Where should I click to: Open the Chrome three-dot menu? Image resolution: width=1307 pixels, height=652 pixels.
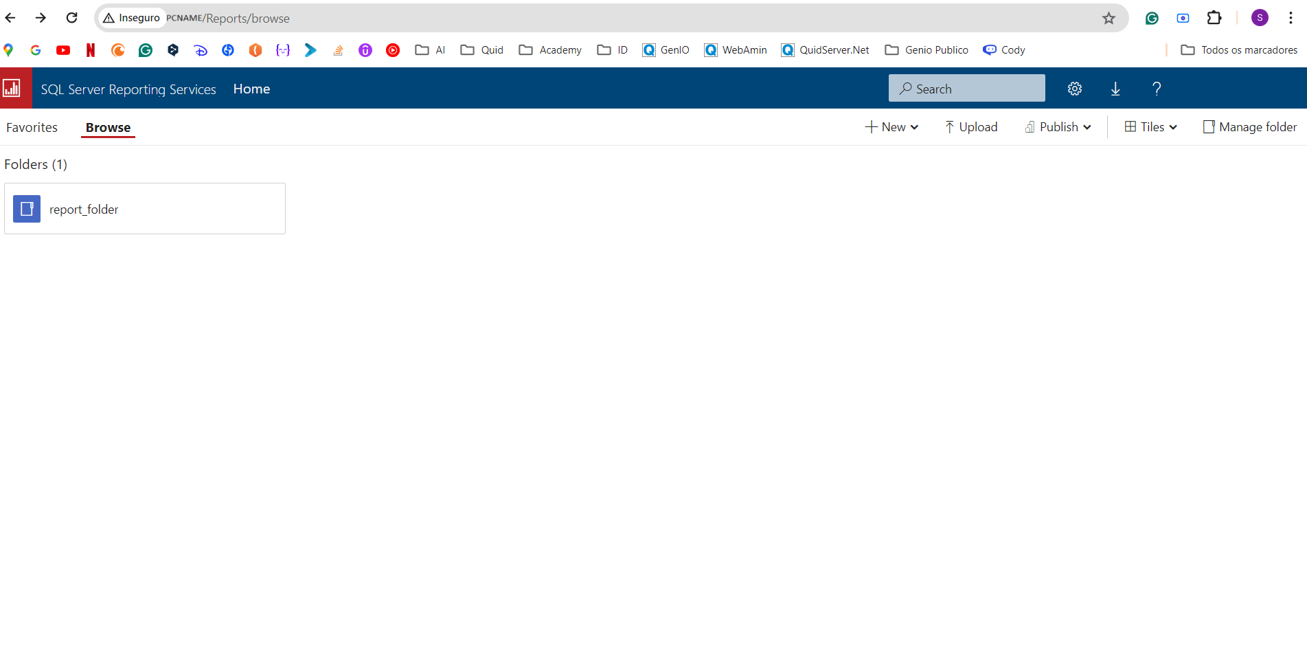(x=1291, y=18)
